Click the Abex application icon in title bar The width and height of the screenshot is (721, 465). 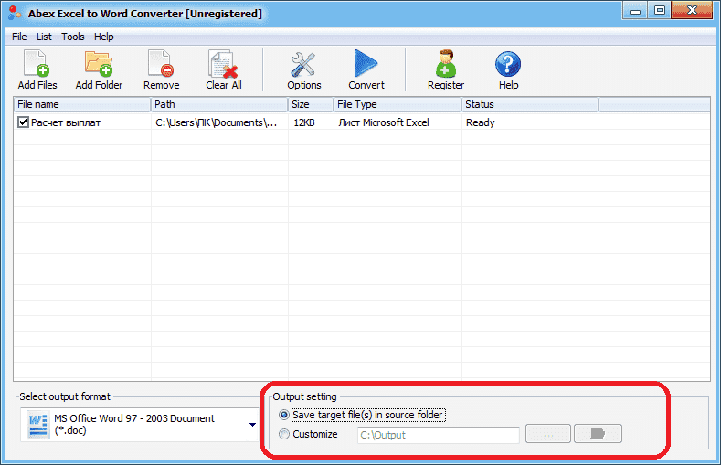pos(15,13)
